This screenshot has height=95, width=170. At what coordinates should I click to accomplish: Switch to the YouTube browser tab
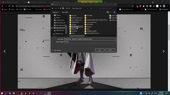(x=14, y=2)
